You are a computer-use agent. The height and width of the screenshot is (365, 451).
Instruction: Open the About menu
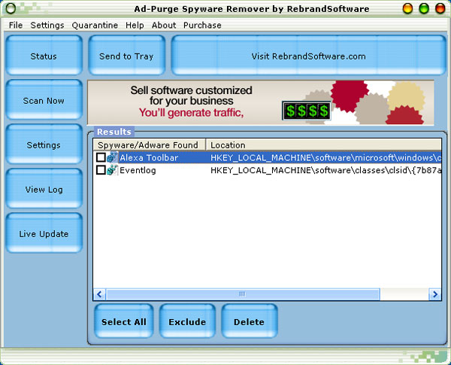[164, 26]
